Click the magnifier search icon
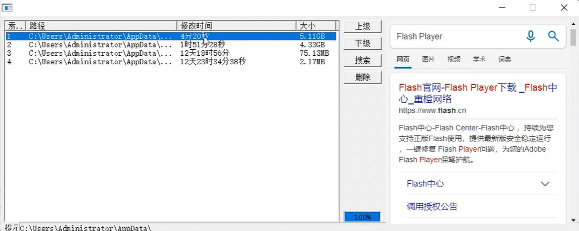Viewport: 579px width, 231px height. [x=553, y=36]
